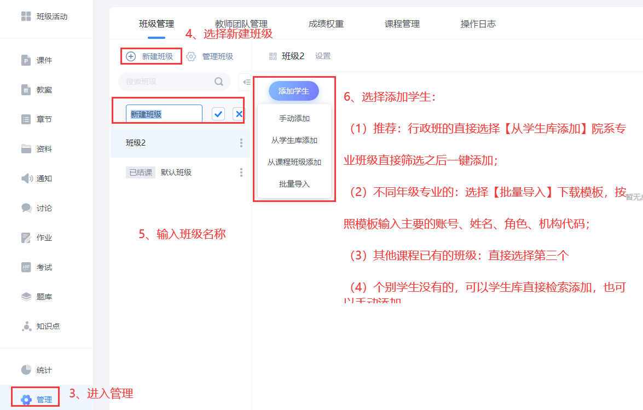The image size is (643, 410).
Task: Click the 管理班级 text label
Action: tap(218, 56)
